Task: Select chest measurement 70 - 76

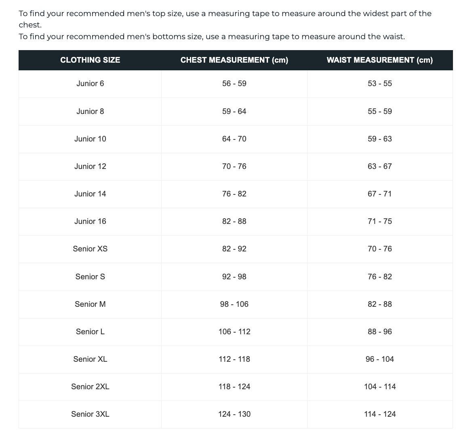Action: click(x=234, y=167)
